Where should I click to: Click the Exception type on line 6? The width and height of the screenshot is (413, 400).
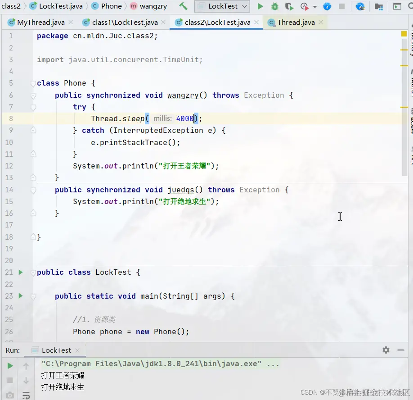tap(264, 95)
